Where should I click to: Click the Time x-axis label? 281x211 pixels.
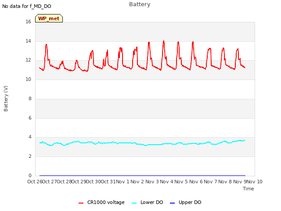[x=248, y=189]
